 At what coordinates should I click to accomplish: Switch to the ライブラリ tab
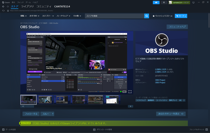(x=27, y=6)
